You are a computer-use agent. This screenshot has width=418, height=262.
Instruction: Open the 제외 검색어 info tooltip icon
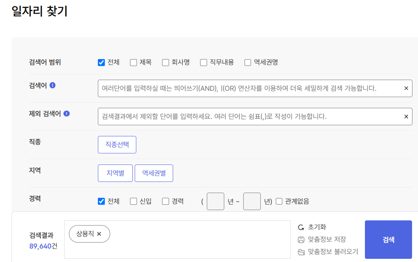tap(67, 114)
